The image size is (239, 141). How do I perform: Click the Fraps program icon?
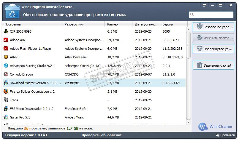(x=6, y=100)
